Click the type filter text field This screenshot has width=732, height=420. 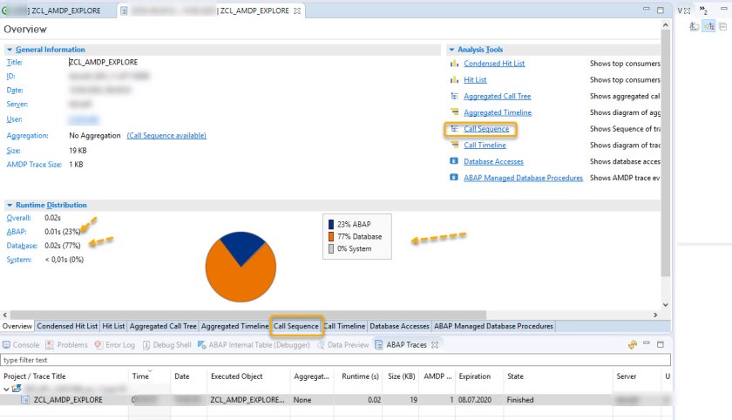pyautogui.click(x=336, y=360)
